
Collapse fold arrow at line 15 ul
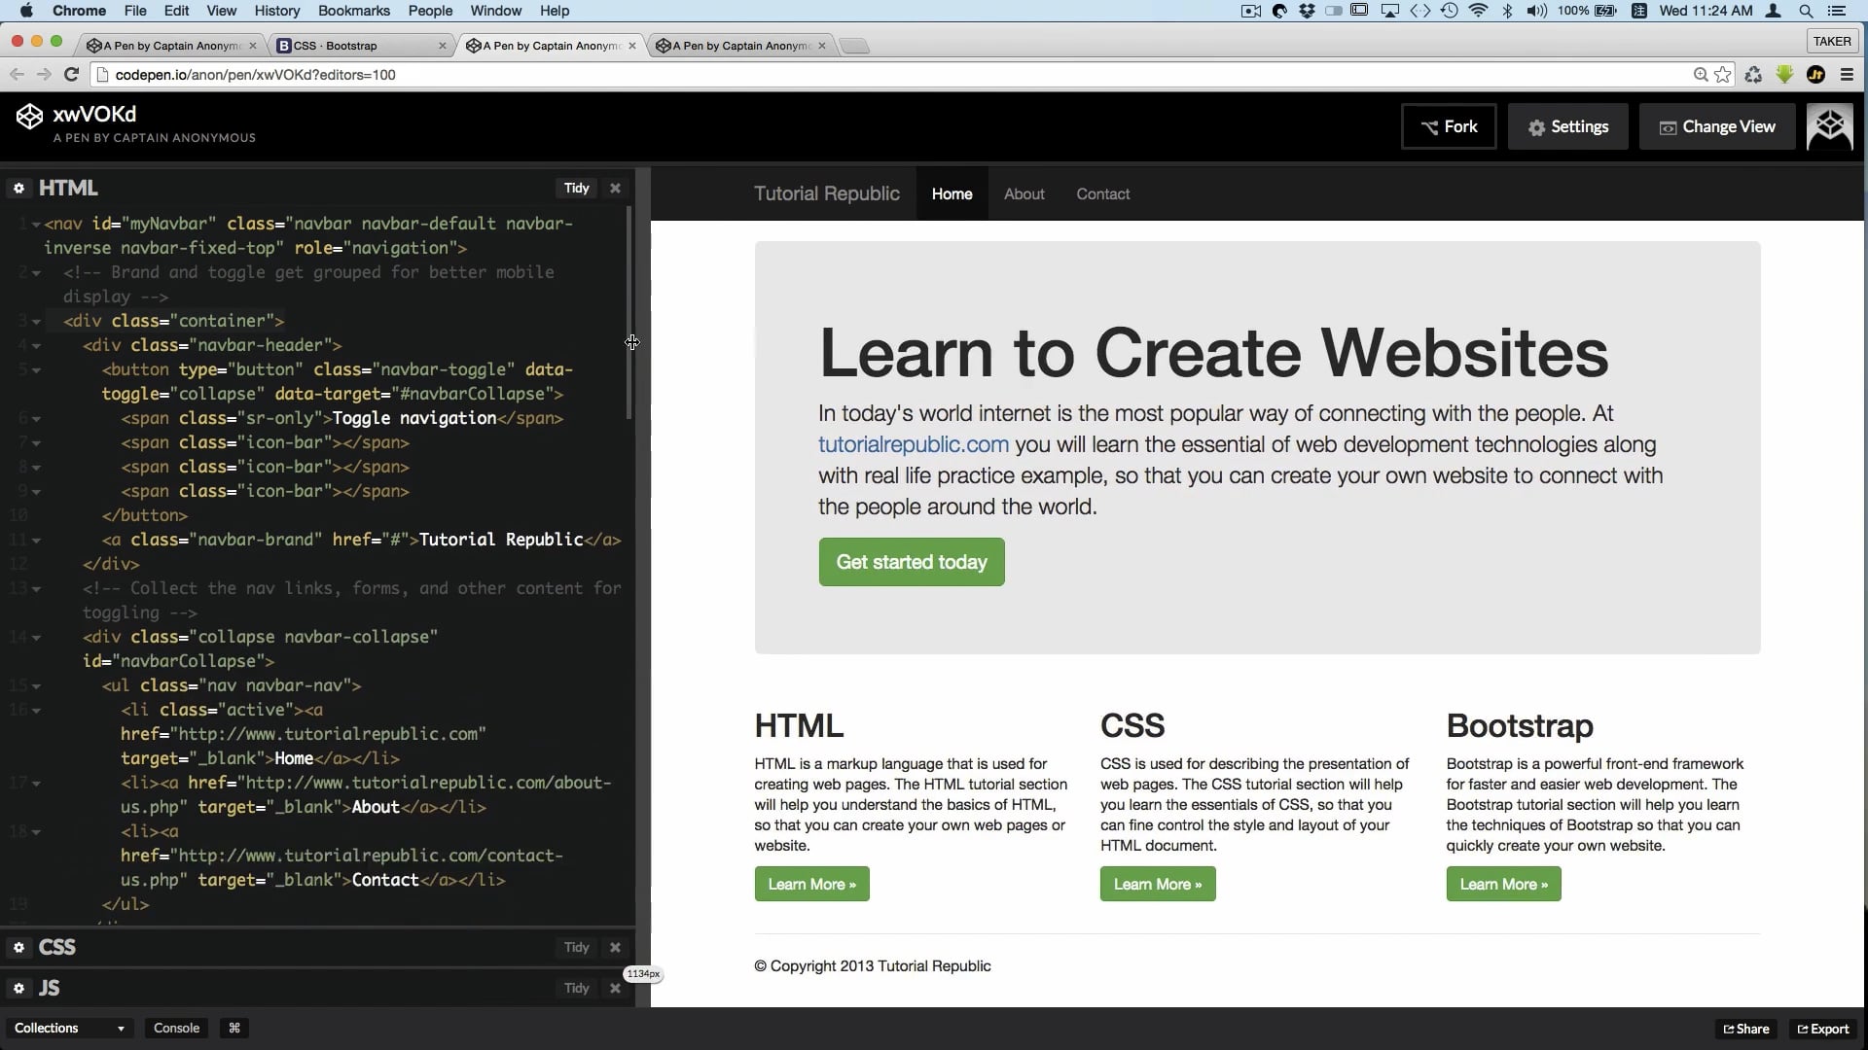pos(36,686)
